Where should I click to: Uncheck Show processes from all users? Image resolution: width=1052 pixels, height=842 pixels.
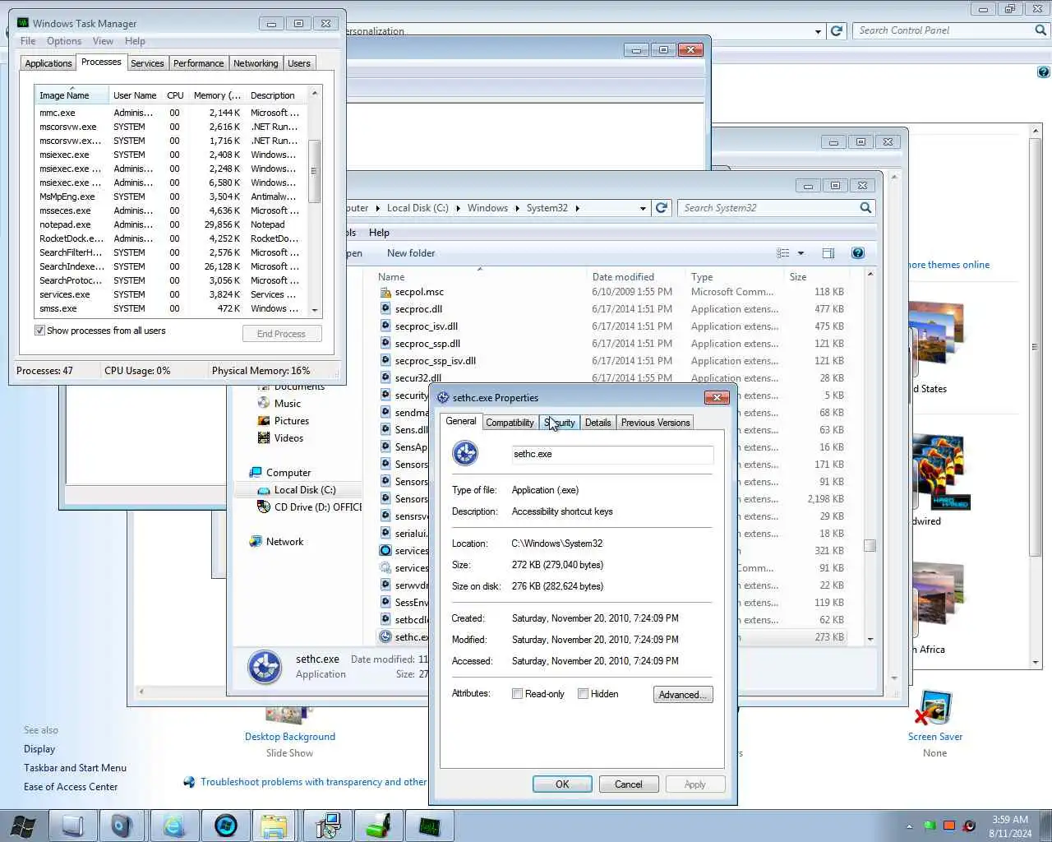click(39, 331)
